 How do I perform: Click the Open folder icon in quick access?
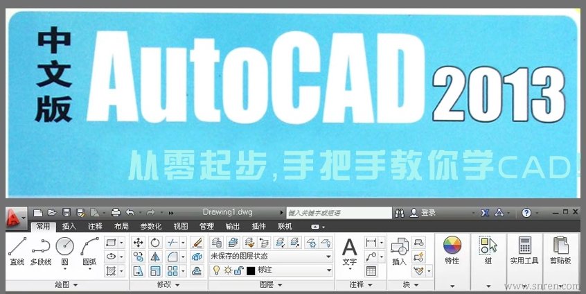click(52, 213)
